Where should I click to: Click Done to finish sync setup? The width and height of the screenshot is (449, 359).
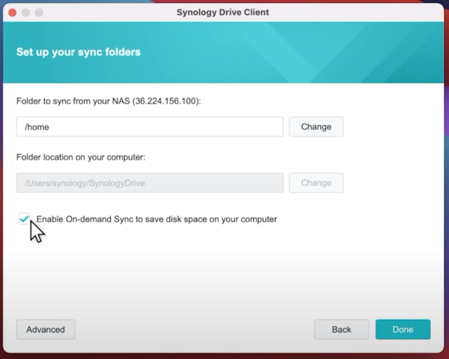[403, 329]
